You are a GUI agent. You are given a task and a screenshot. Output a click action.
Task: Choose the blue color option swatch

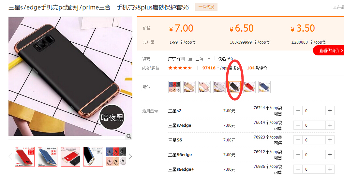coord(264,87)
